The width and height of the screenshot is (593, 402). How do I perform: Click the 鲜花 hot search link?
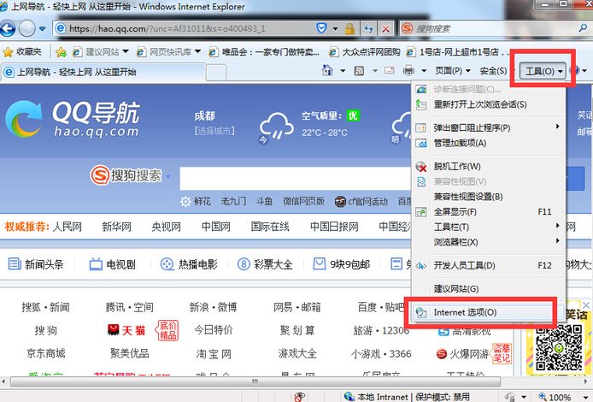(203, 201)
